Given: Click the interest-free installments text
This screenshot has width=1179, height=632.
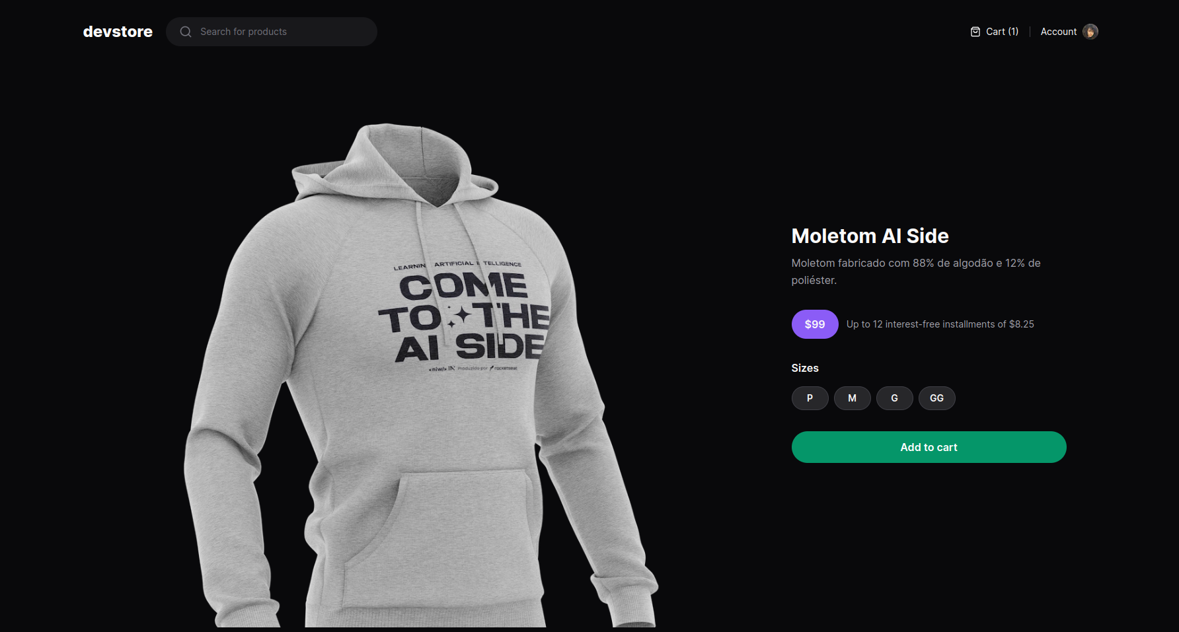Looking at the screenshot, I should click(940, 324).
